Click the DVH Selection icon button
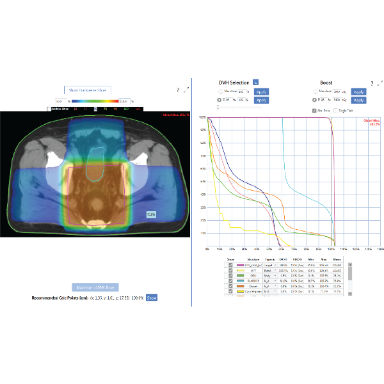384x384 pixels. pyautogui.click(x=255, y=82)
